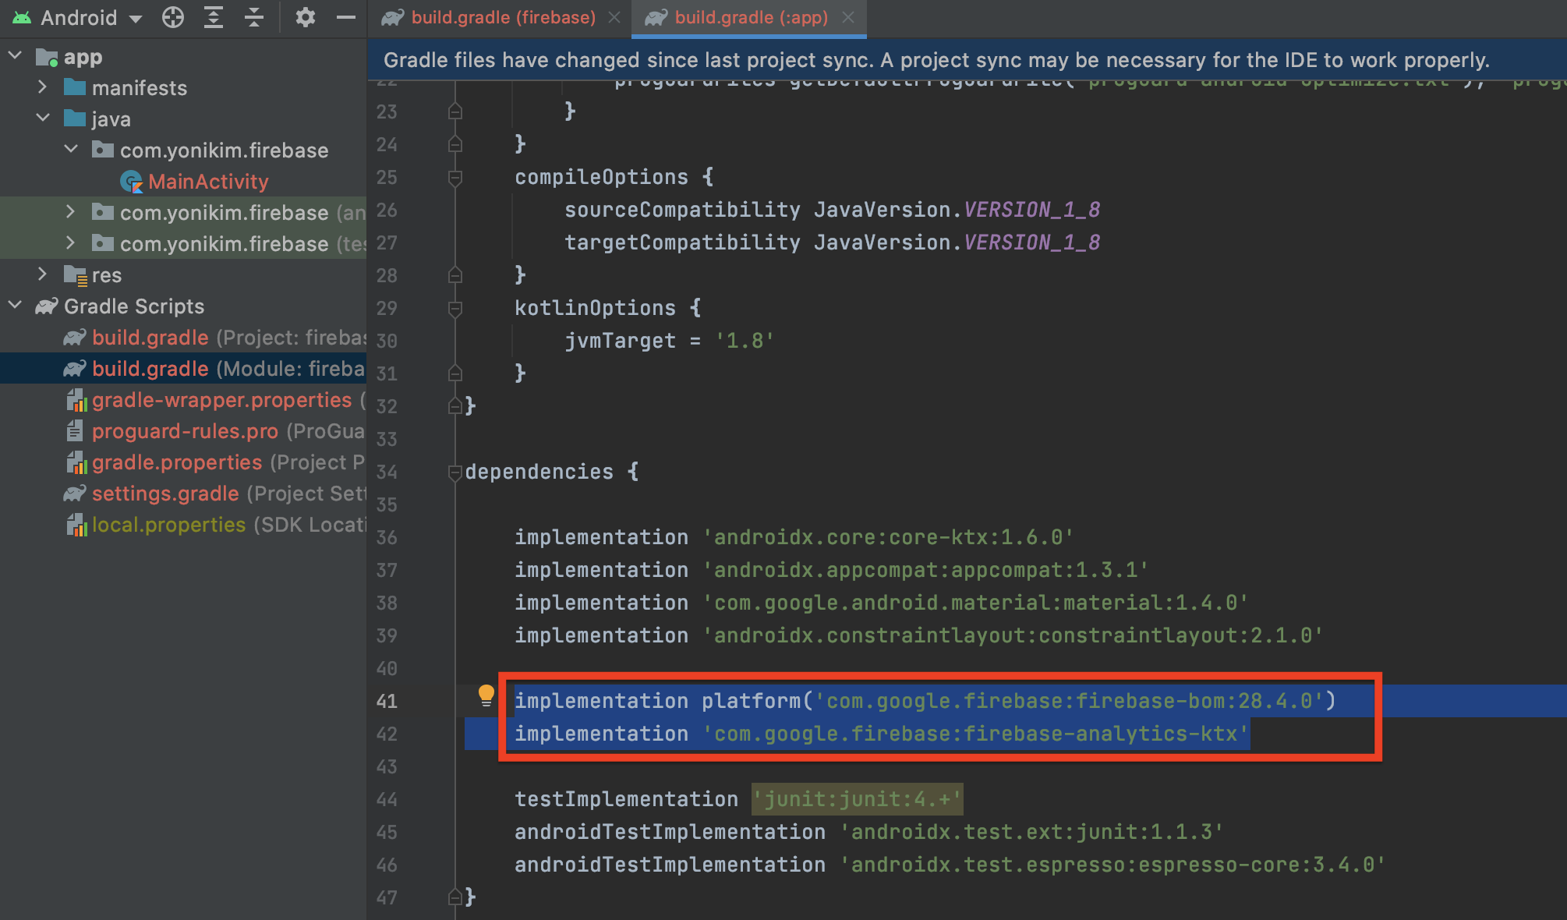Fold the dependencies block in gutter
This screenshot has width=1567, height=920.
(455, 472)
